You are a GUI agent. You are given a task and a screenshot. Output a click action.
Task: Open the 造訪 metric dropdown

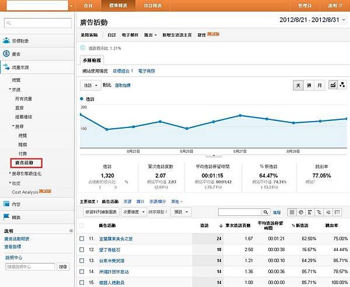[x=90, y=86]
